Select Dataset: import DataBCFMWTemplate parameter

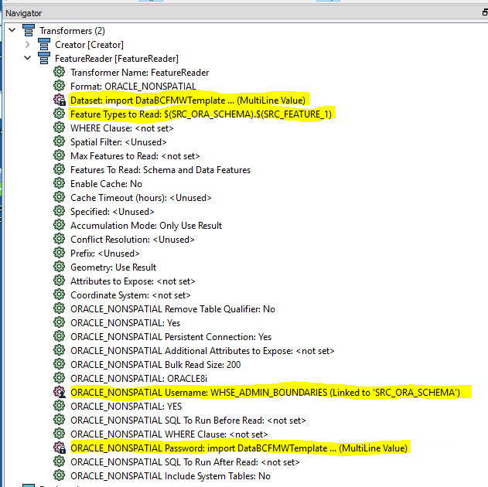click(x=188, y=100)
